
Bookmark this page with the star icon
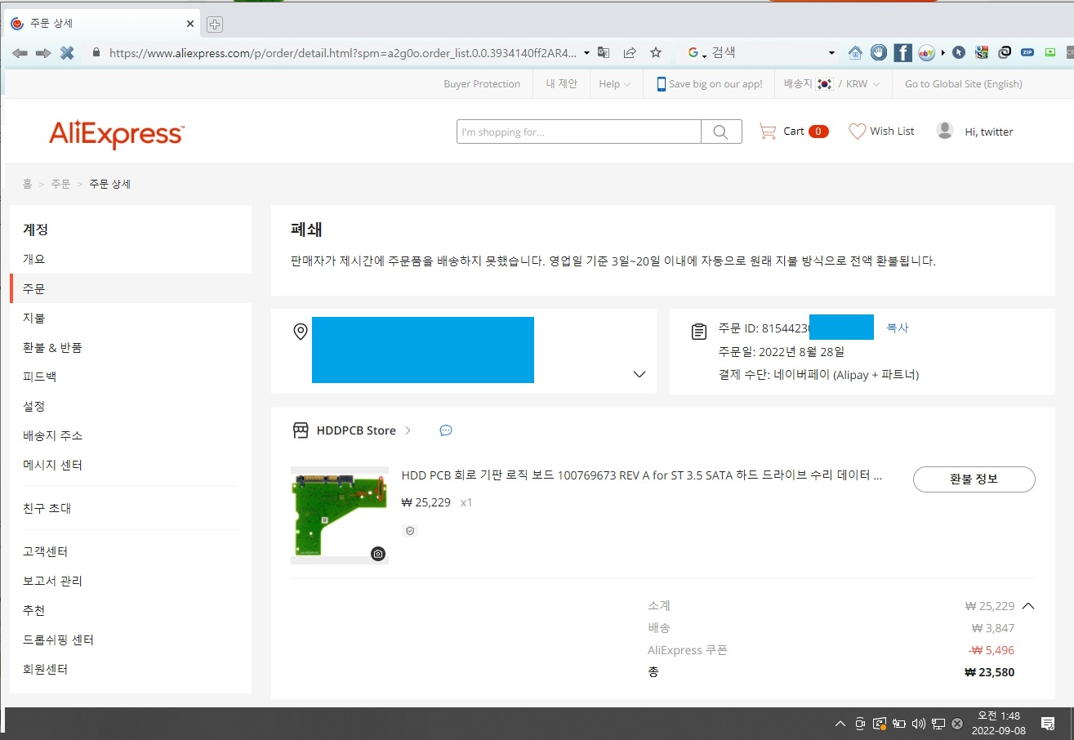coord(655,52)
